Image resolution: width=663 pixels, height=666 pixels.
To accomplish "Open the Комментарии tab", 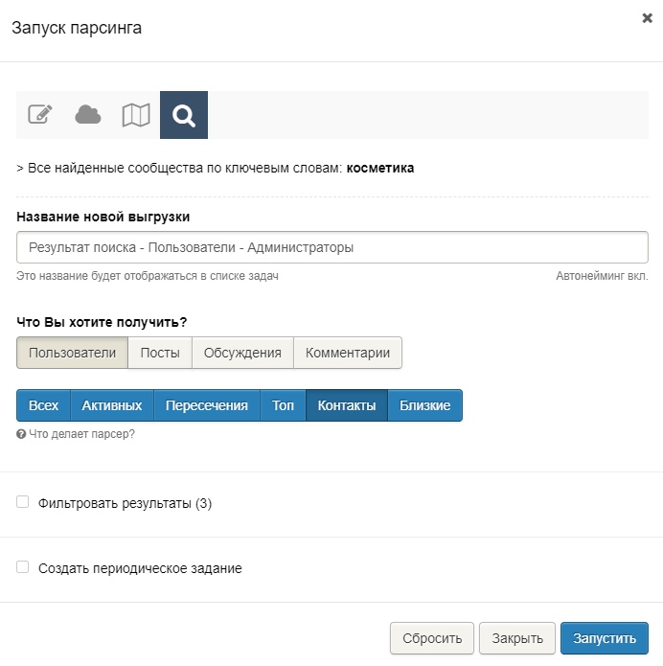I will tap(348, 353).
